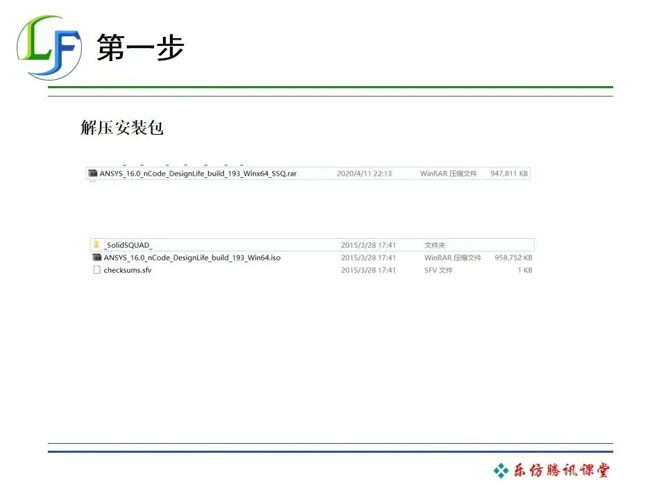666x500 pixels.
Task: Click the subtitle 解压安装包
Action: click(x=122, y=128)
